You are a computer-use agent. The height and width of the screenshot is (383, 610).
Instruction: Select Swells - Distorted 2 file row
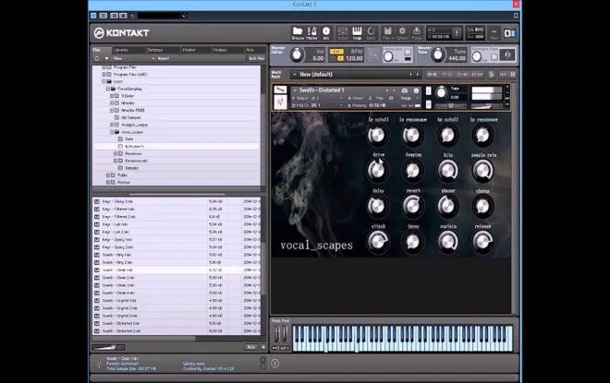tap(177, 331)
